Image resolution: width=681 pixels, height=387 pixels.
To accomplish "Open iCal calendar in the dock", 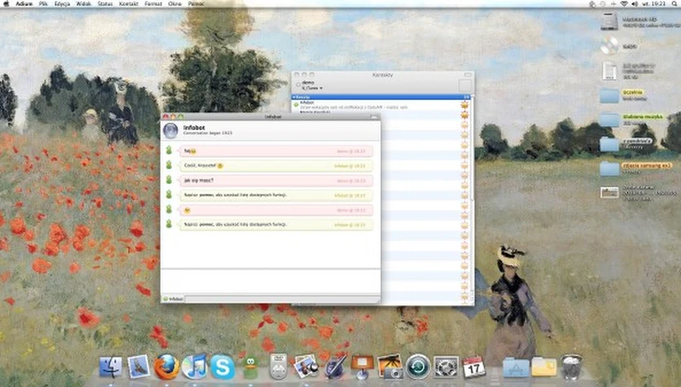I will pos(474,366).
